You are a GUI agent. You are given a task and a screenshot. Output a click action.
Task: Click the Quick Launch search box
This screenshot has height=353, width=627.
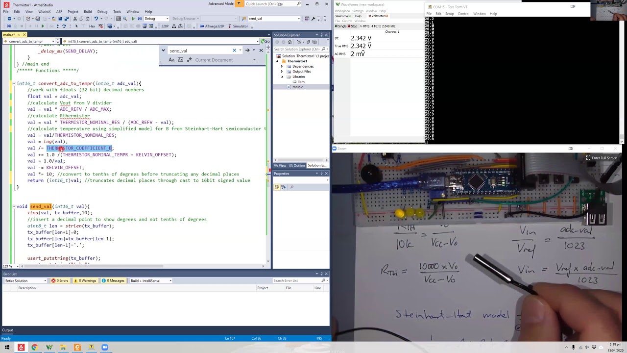(x=273, y=4)
